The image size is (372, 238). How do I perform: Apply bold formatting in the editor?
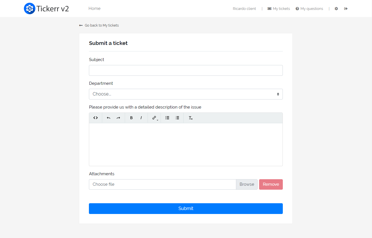coord(131,118)
